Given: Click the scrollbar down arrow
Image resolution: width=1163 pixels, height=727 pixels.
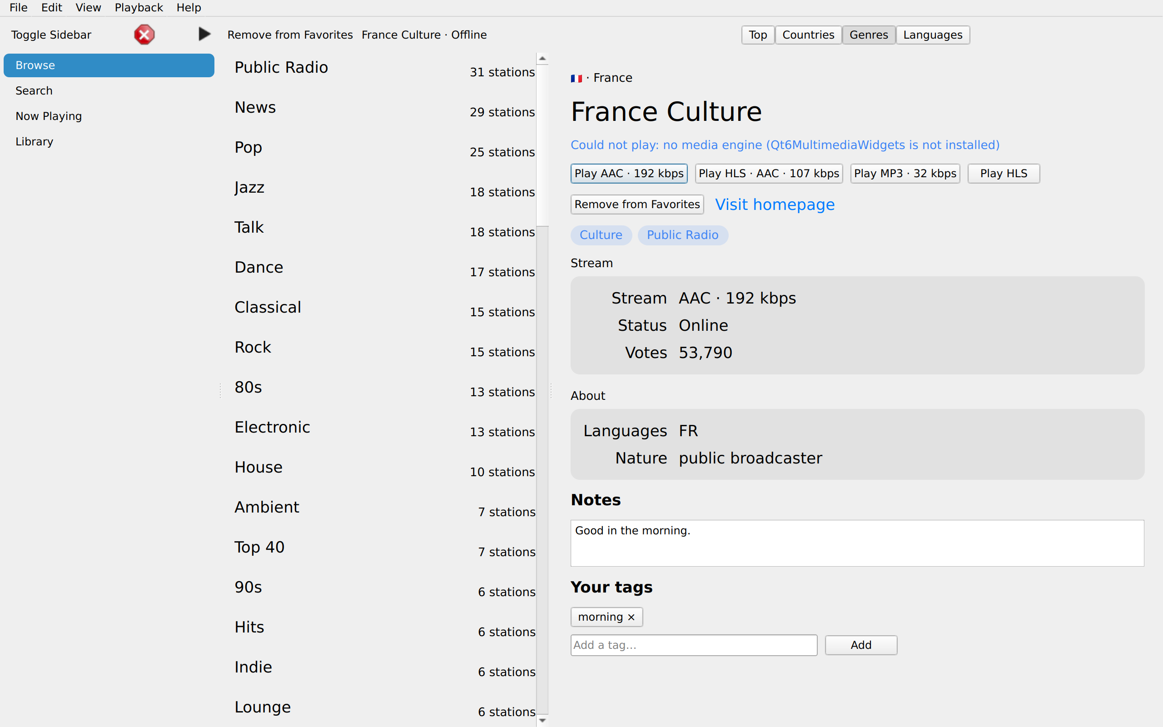Looking at the screenshot, I should 542,720.
